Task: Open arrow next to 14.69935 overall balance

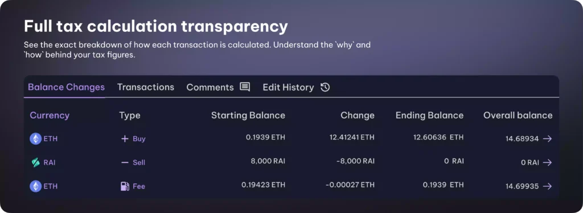Action: pos(547,186)
